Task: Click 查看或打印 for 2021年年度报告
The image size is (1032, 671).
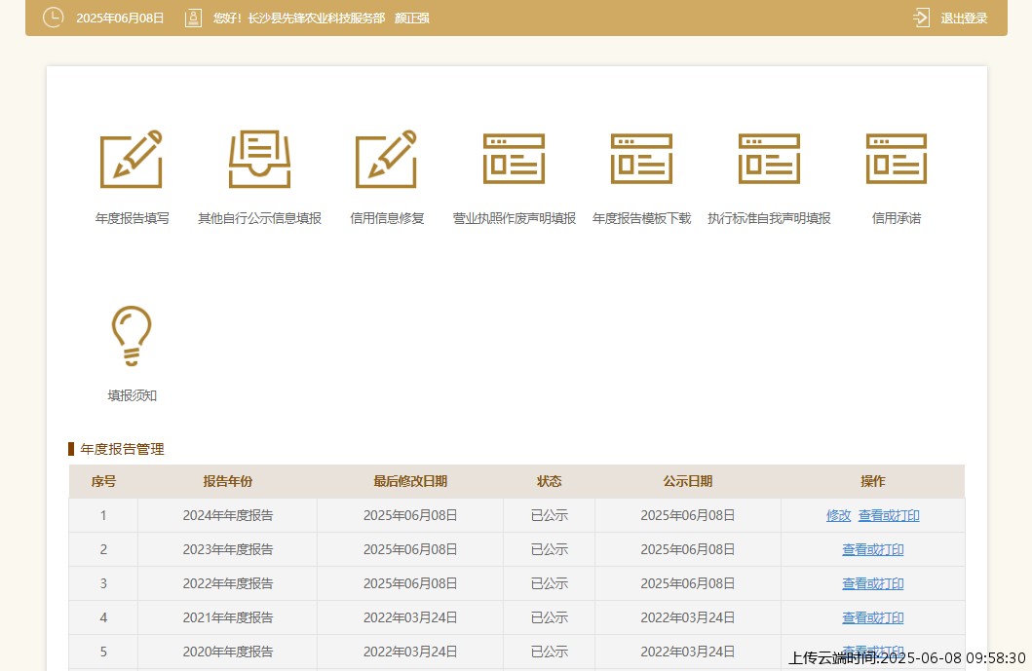Action: pyautogui.click(x=873, y=617)
